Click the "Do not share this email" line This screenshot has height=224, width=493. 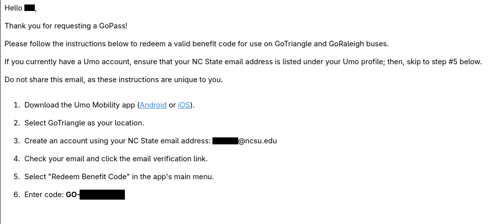[113, 80]
